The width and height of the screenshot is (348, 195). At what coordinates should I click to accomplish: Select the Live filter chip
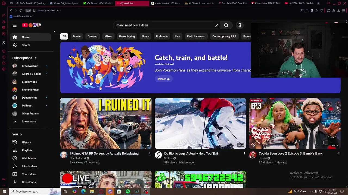tap(177, 36)
